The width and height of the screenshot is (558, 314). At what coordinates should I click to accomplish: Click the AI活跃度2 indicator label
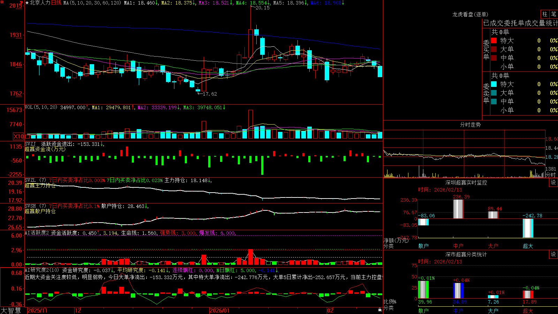coord(37,233)
